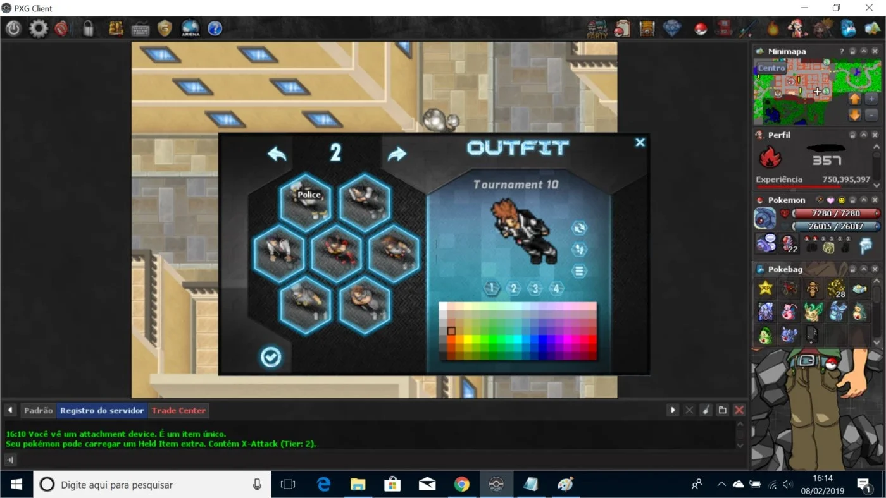Open the Trade Center chat tab
886x498 pixels.
point(178,411)
